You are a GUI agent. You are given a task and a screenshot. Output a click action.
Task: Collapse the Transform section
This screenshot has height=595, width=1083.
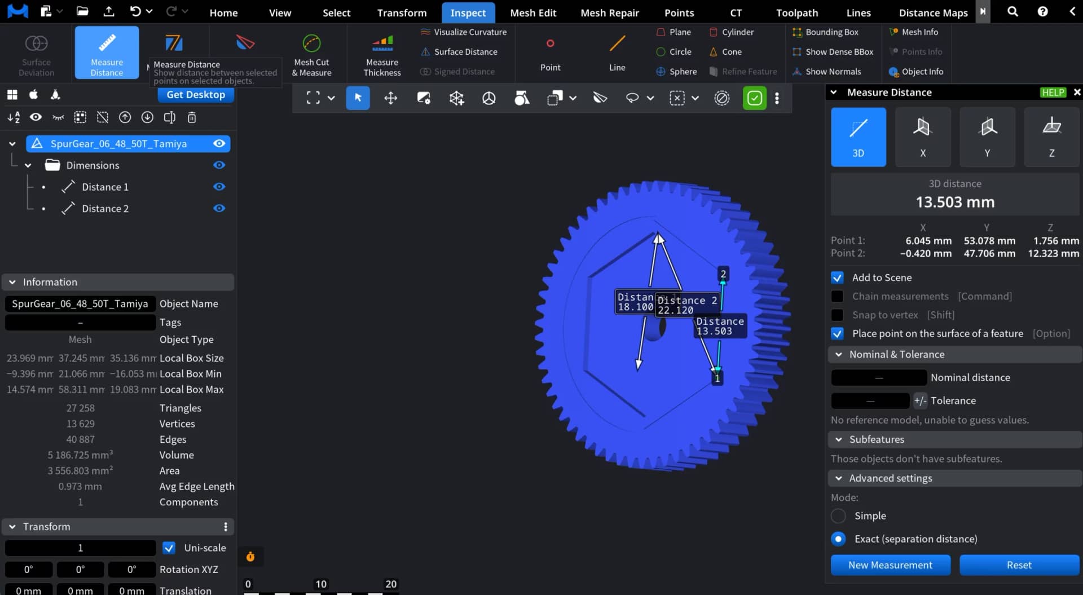12,527
